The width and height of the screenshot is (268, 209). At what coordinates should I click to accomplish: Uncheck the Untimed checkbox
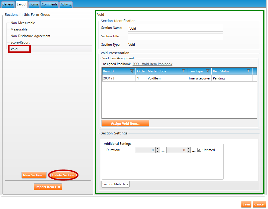[199, 150]
